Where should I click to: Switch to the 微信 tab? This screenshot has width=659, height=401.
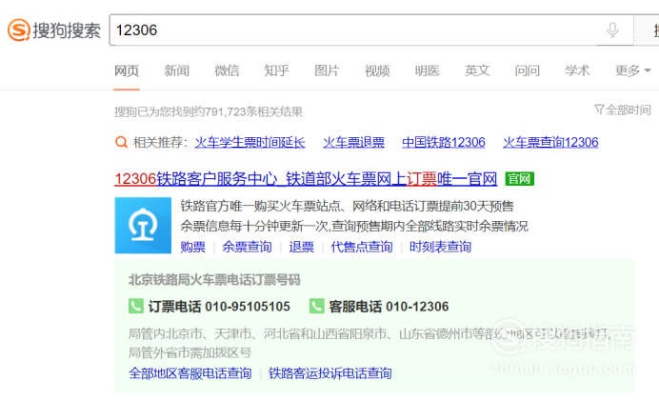(227, 70)
